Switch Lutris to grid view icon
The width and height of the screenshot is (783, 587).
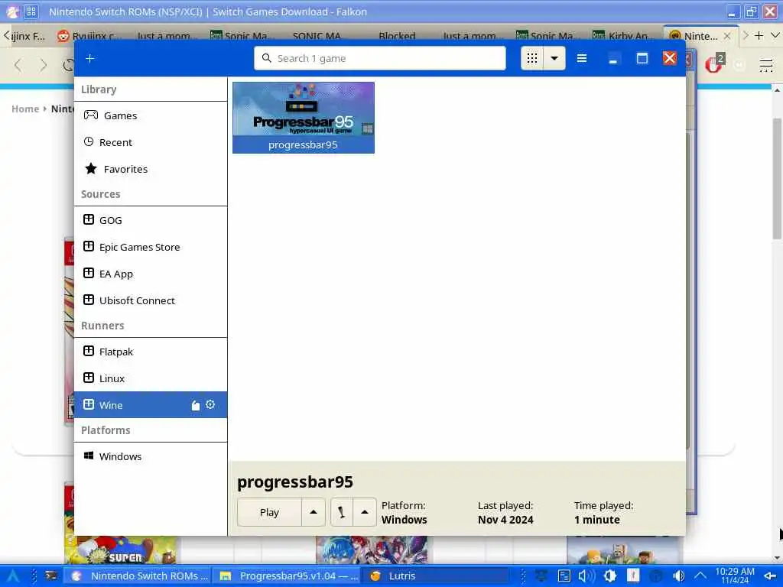(x=532, y=58)
